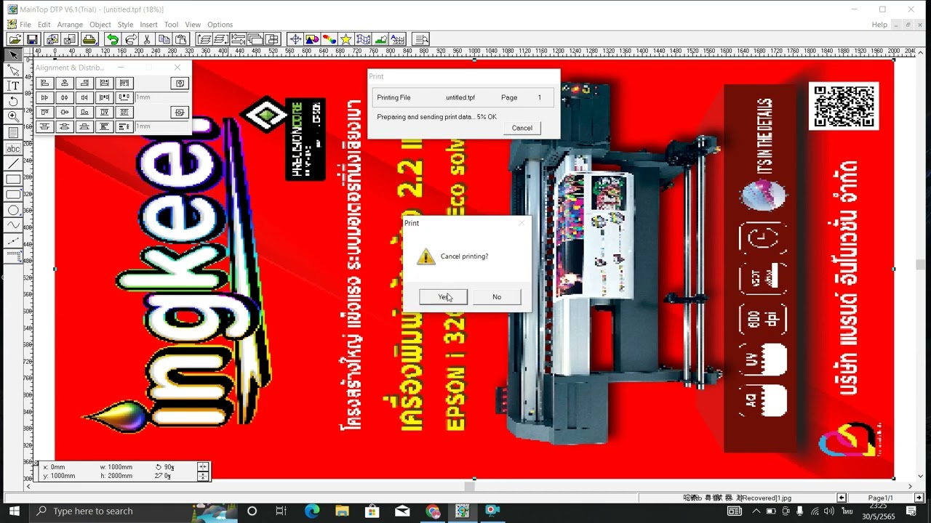Open the Tool menu
931x523 pixels.
coord(171,25)
